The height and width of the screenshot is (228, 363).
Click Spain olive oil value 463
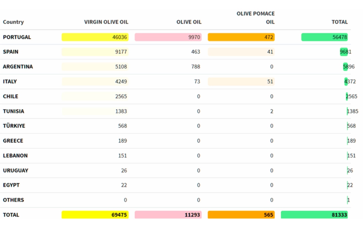[196, 52]
